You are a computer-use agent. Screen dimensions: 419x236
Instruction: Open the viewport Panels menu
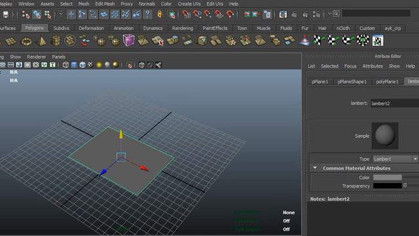59,57
